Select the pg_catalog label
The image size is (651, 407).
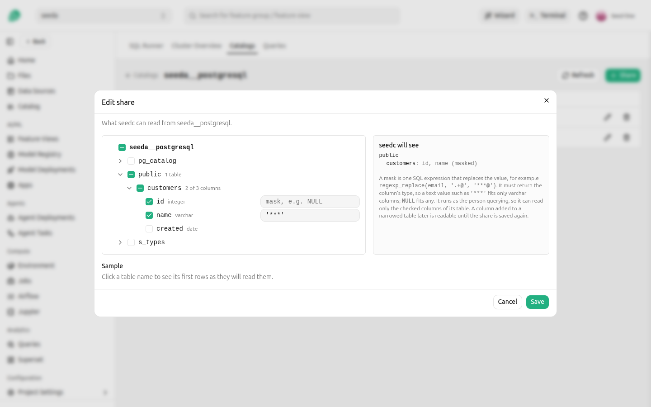157,161
